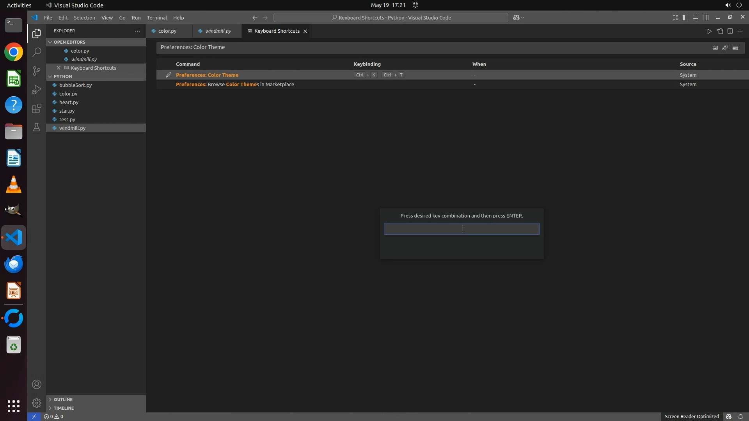
Task: Toggle Panel layout icon in title bar
Action: point(696,18)
